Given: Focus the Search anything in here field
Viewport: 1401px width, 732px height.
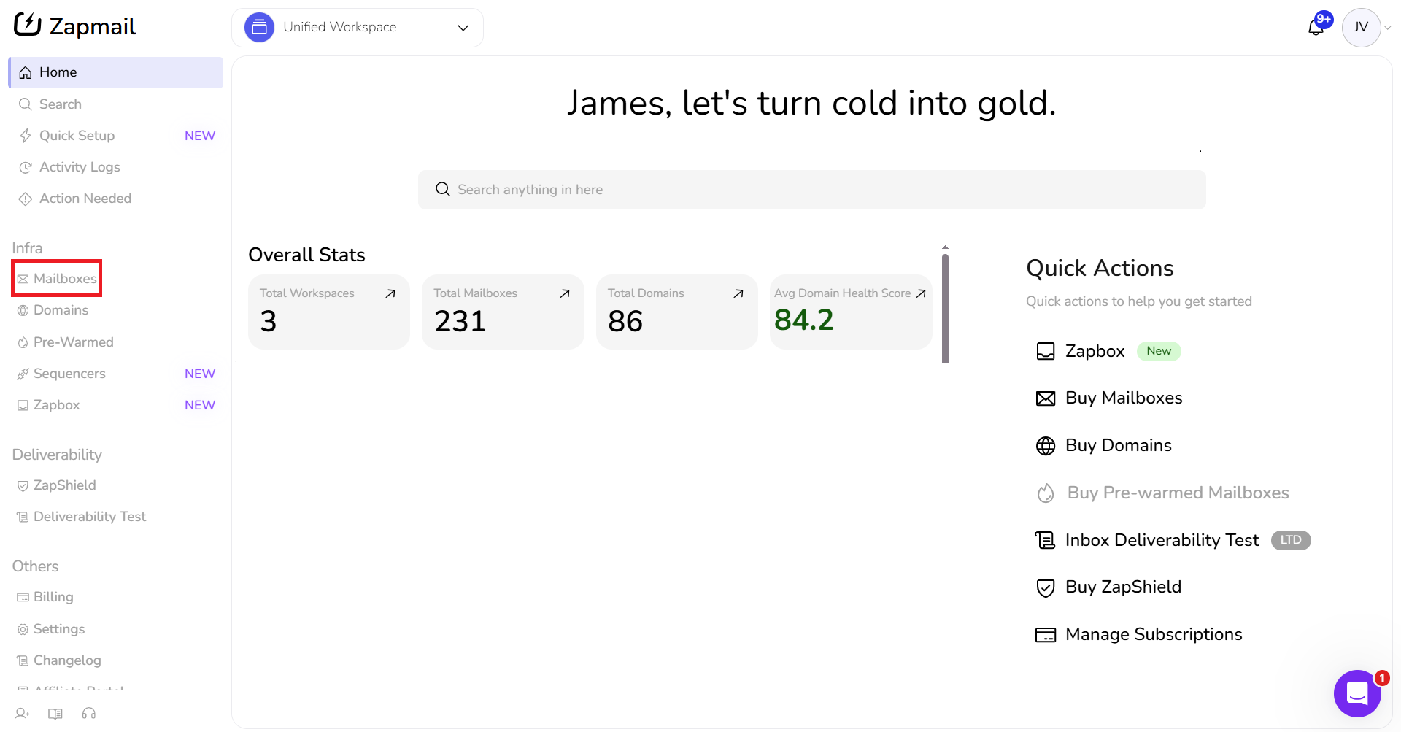Looking at the screenshot, I should pos(811,190).
